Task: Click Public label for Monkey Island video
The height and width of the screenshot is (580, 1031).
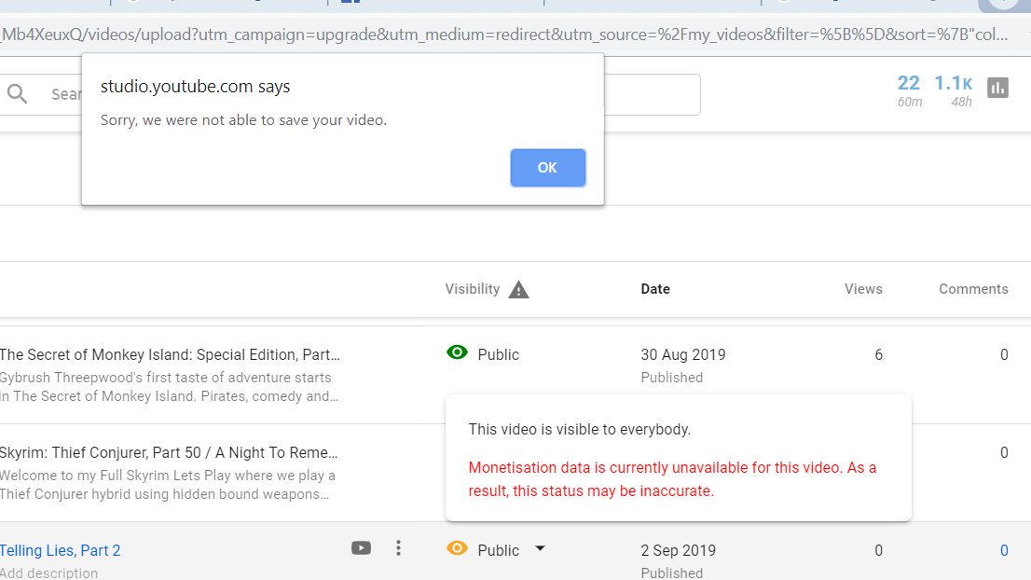Action: (499, 354)
